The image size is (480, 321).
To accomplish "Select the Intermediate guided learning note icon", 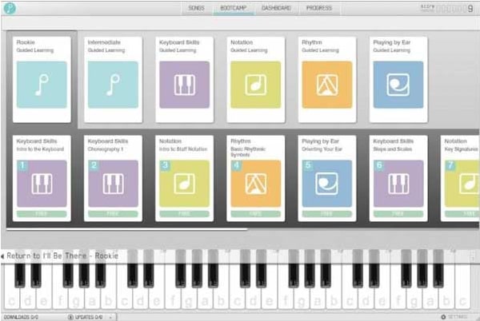I will pyautogui.click(x=113, y=85).
